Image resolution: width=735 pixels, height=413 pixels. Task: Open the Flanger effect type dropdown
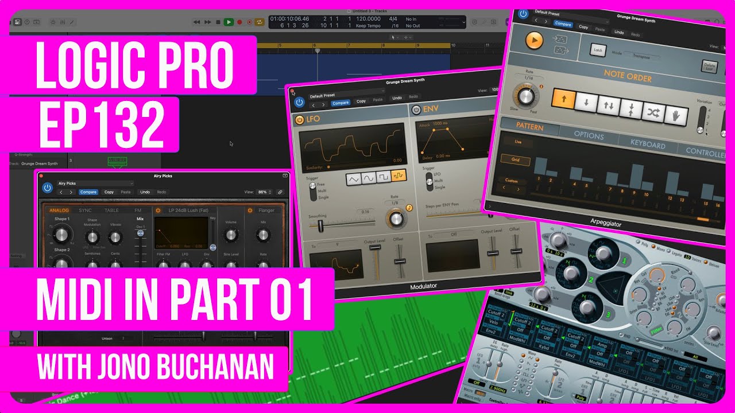coord(266,211)
